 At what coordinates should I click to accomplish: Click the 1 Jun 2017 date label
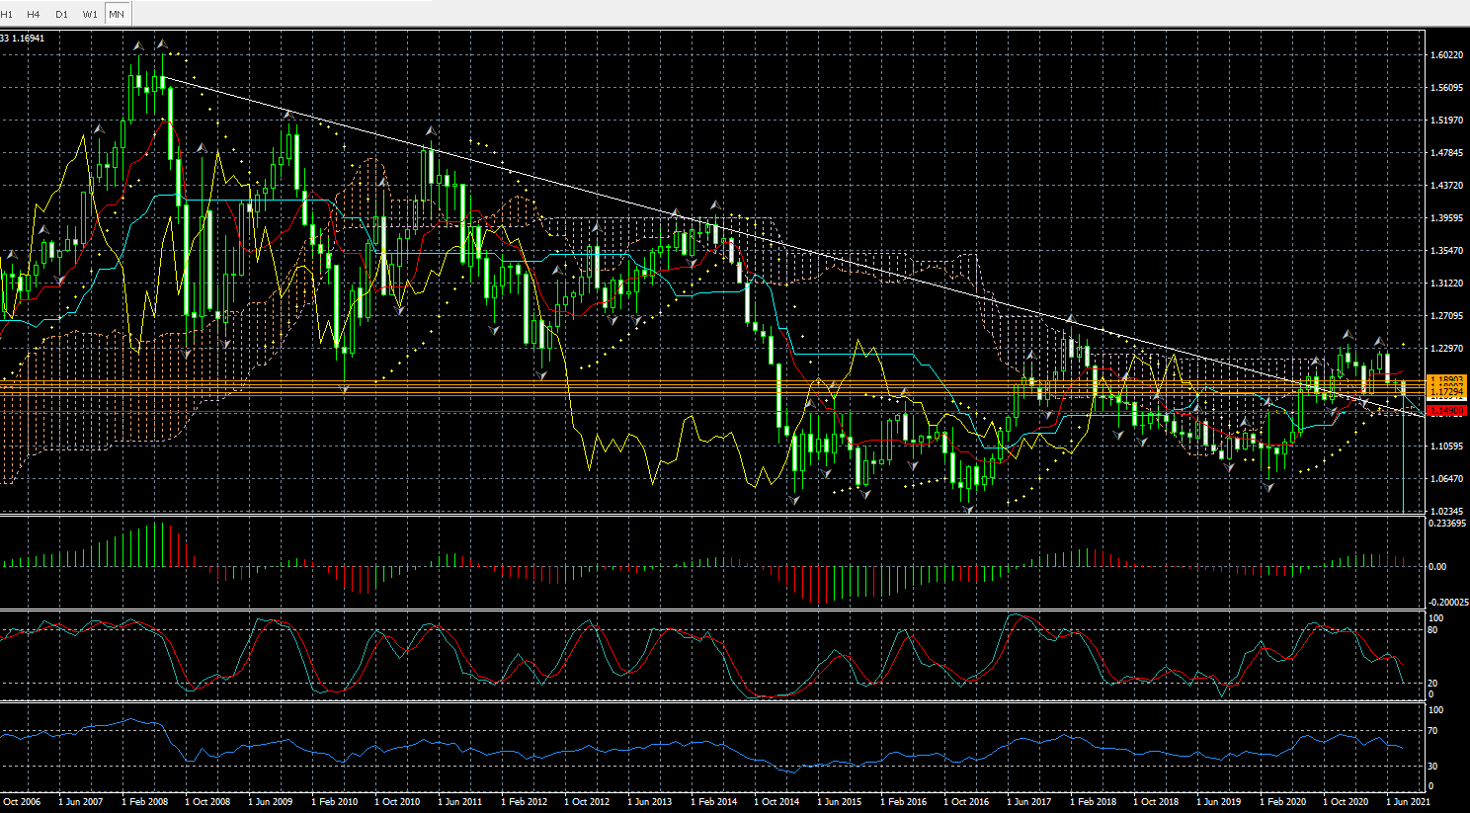(x=1029, y=802)
